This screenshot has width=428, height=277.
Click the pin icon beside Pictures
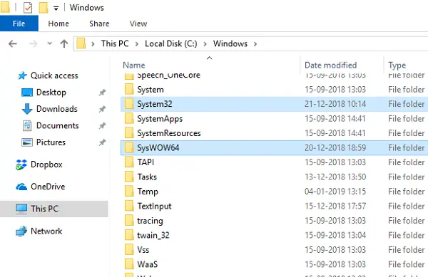(x=102, y=142)
